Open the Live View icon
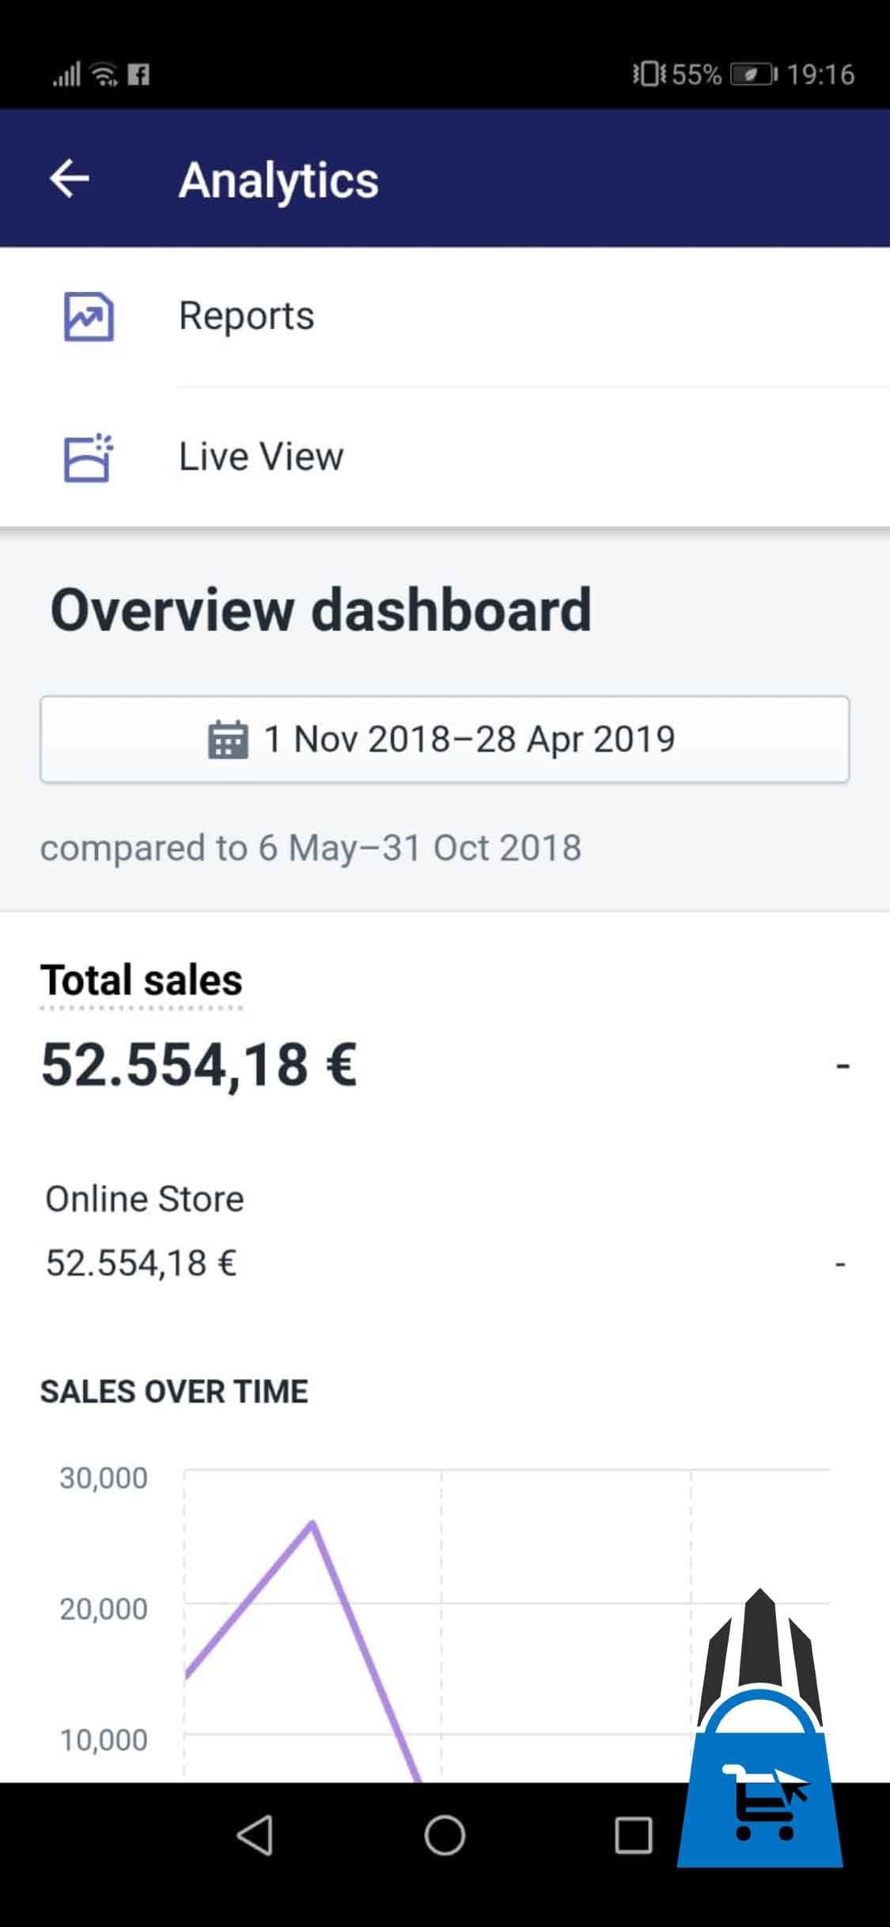Image resolution: width=890 pixels, height=1927 pixels. tap(89, 457)
